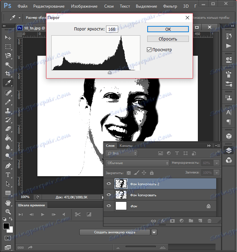Viewport: 237px width, 252px height.
Task: Select the Move tool
Action: coord(8,37)
